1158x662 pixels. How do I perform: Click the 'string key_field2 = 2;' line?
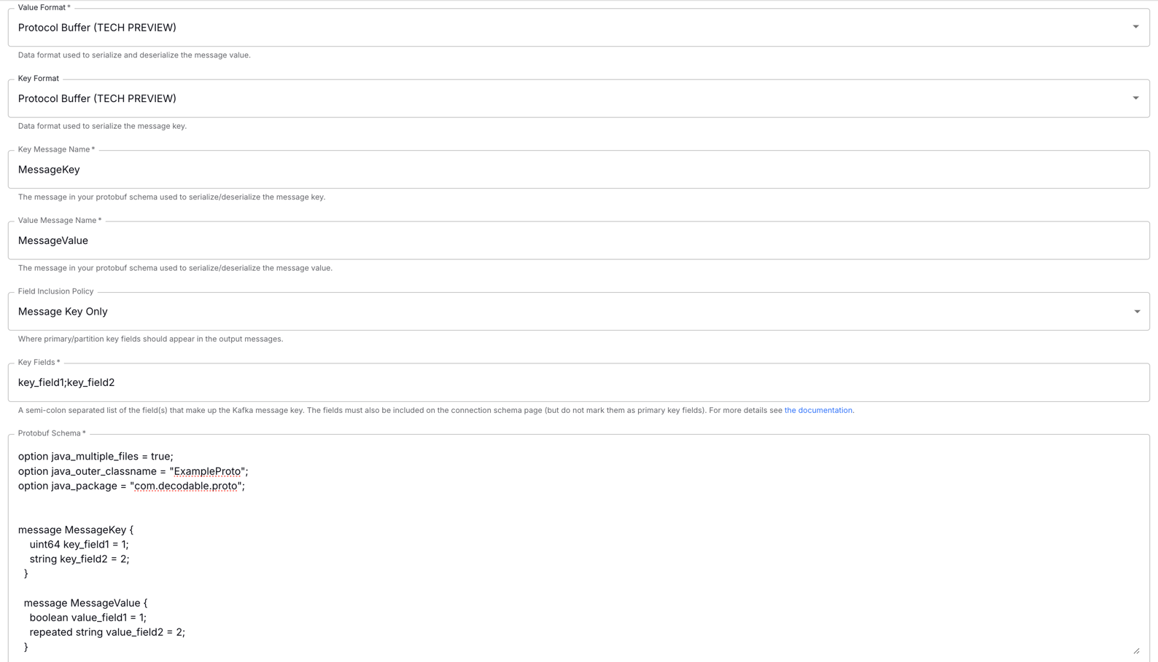click(x=79, y=559)
